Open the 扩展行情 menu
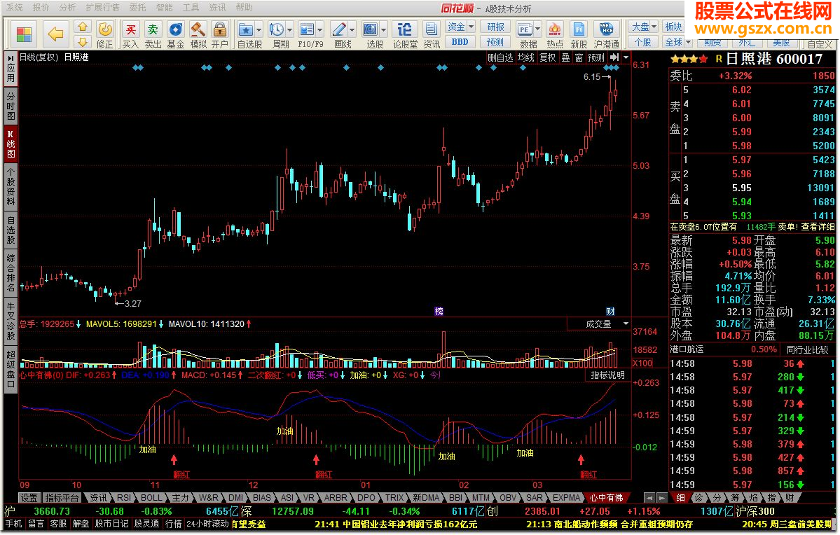 click(x=102, y=8)
